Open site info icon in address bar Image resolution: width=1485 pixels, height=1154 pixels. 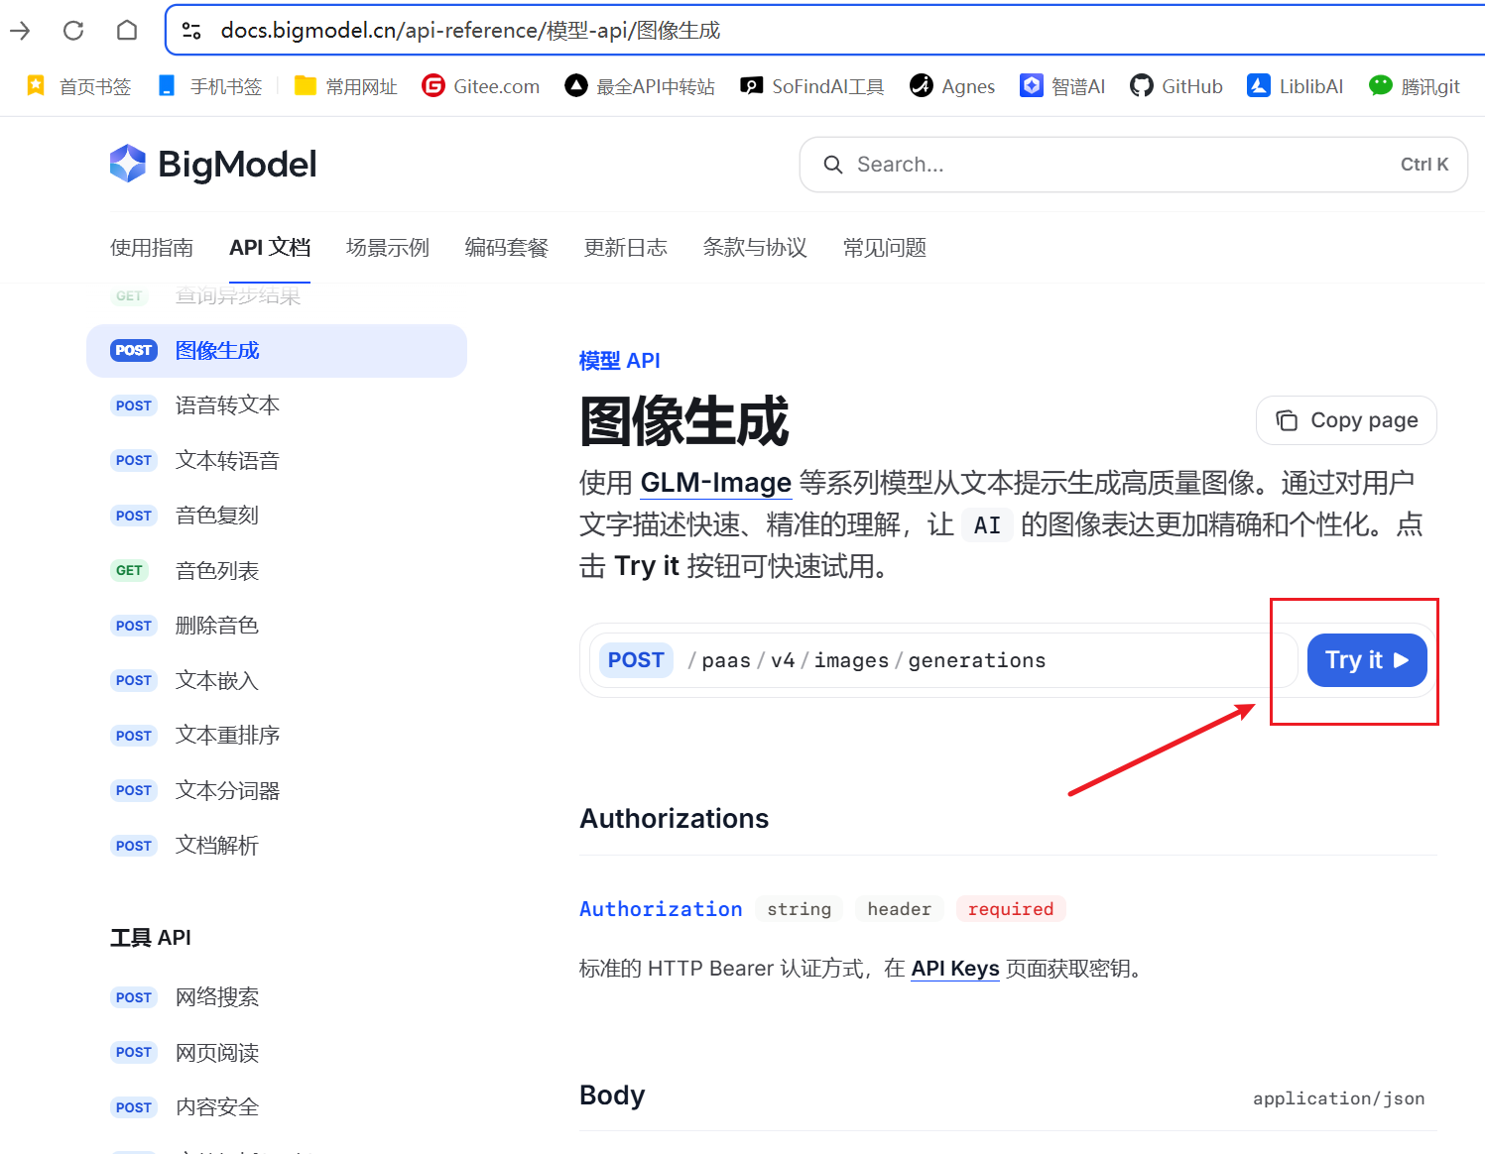[x=192, y=31]
